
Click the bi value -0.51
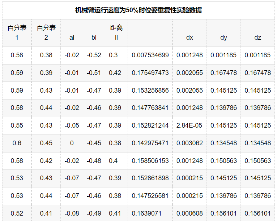(x=94, y=73)
